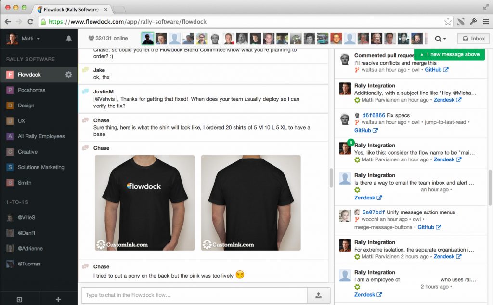Click the chat bubble icon beside Jake

(85, 70)
